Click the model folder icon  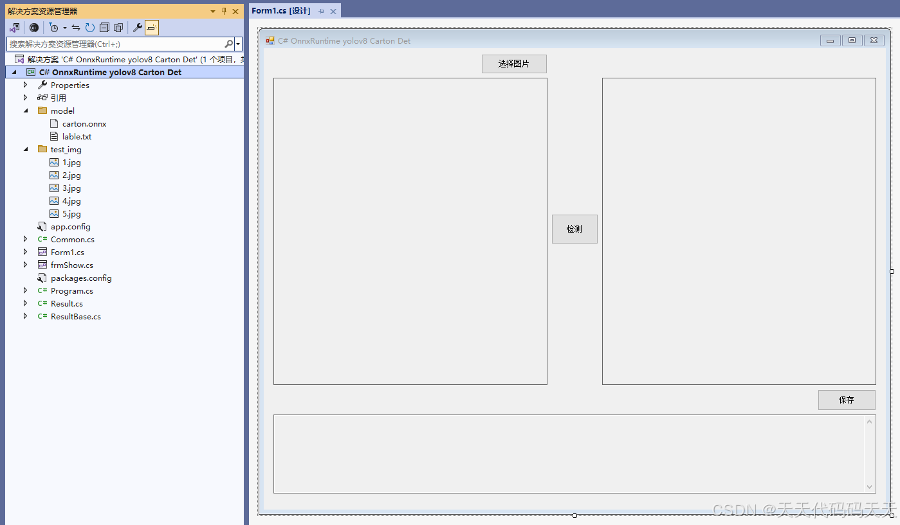coord(42,111)
